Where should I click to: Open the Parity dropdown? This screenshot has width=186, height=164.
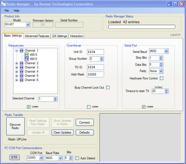coord(161,71)
